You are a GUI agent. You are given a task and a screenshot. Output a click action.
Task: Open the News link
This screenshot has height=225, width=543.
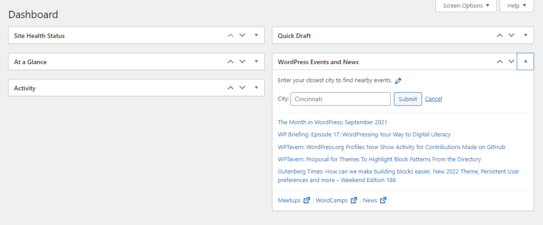370,201
